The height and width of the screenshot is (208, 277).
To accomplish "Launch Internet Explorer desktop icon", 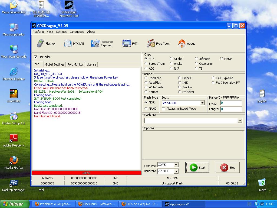I will 14,74.
